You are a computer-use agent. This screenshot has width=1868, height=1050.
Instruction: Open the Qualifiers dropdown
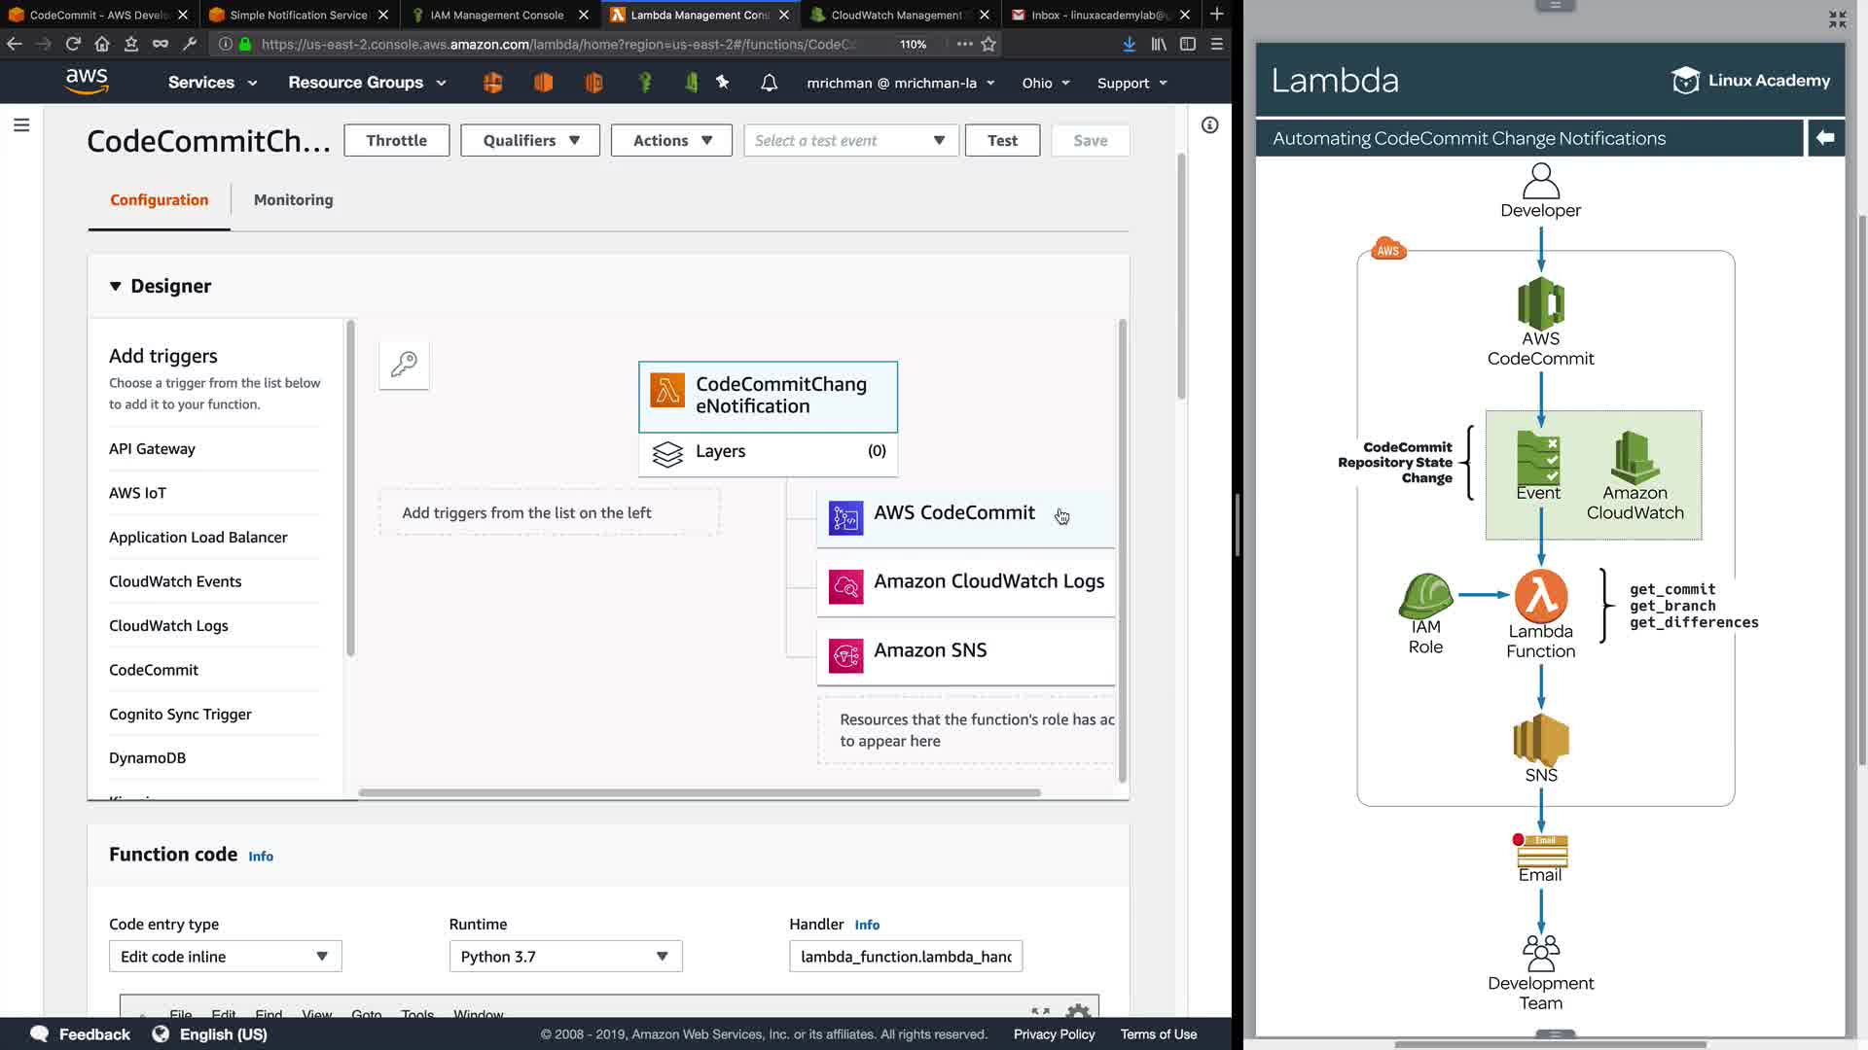(x=530, y=141)
